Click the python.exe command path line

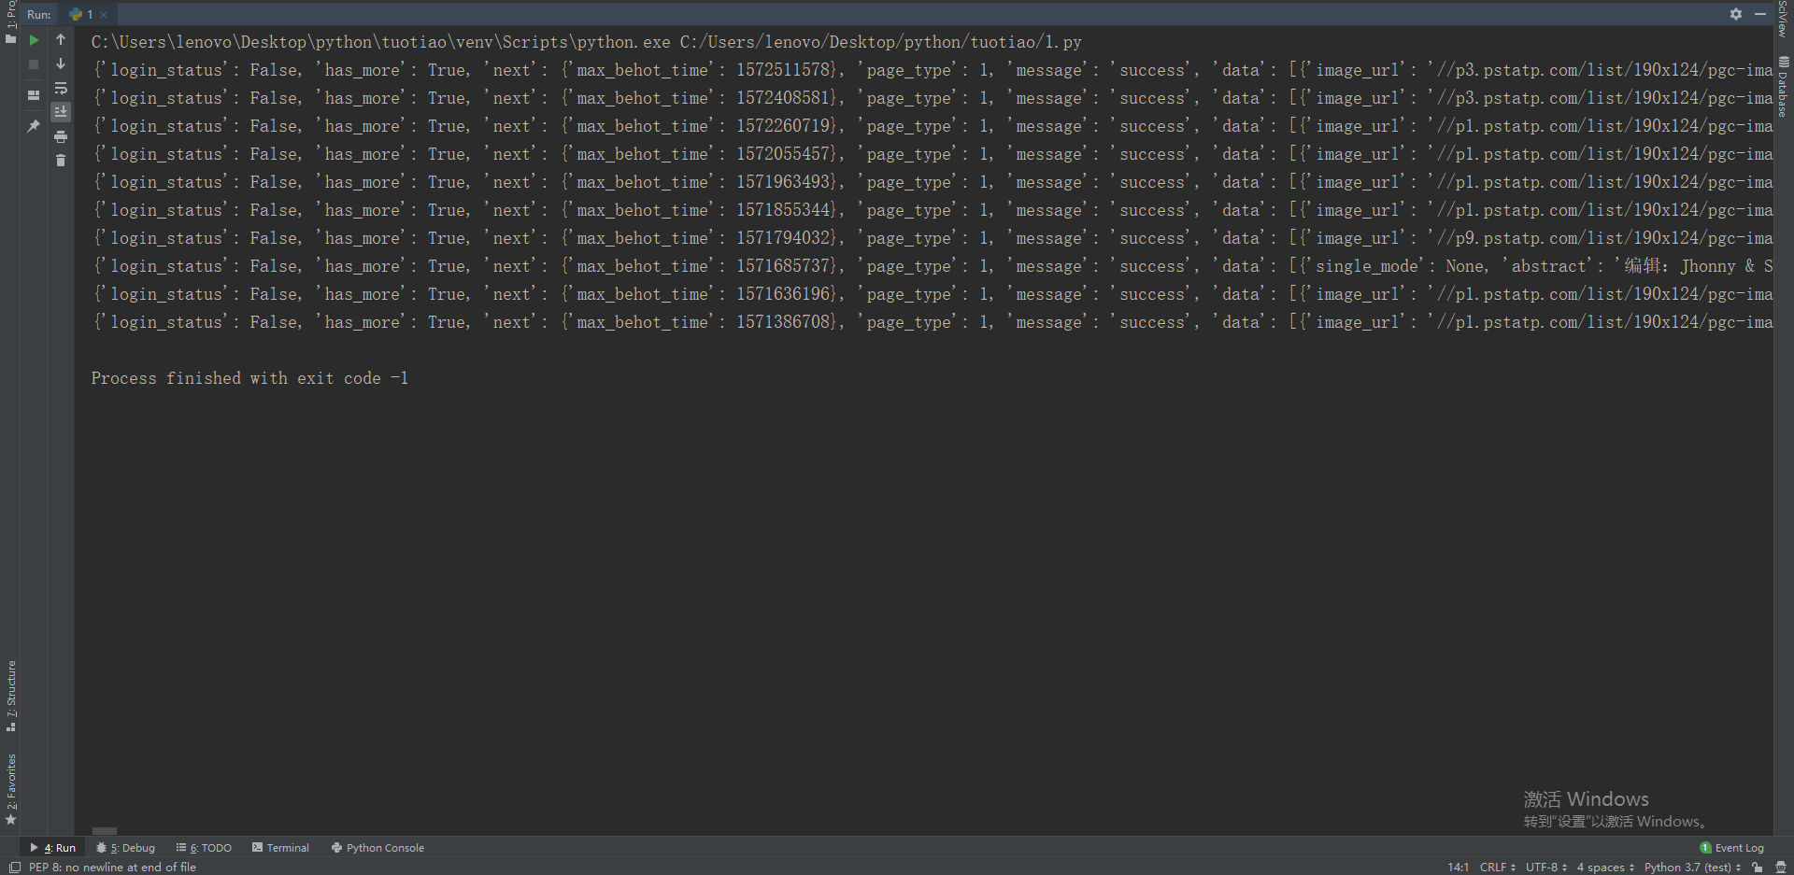586,42
